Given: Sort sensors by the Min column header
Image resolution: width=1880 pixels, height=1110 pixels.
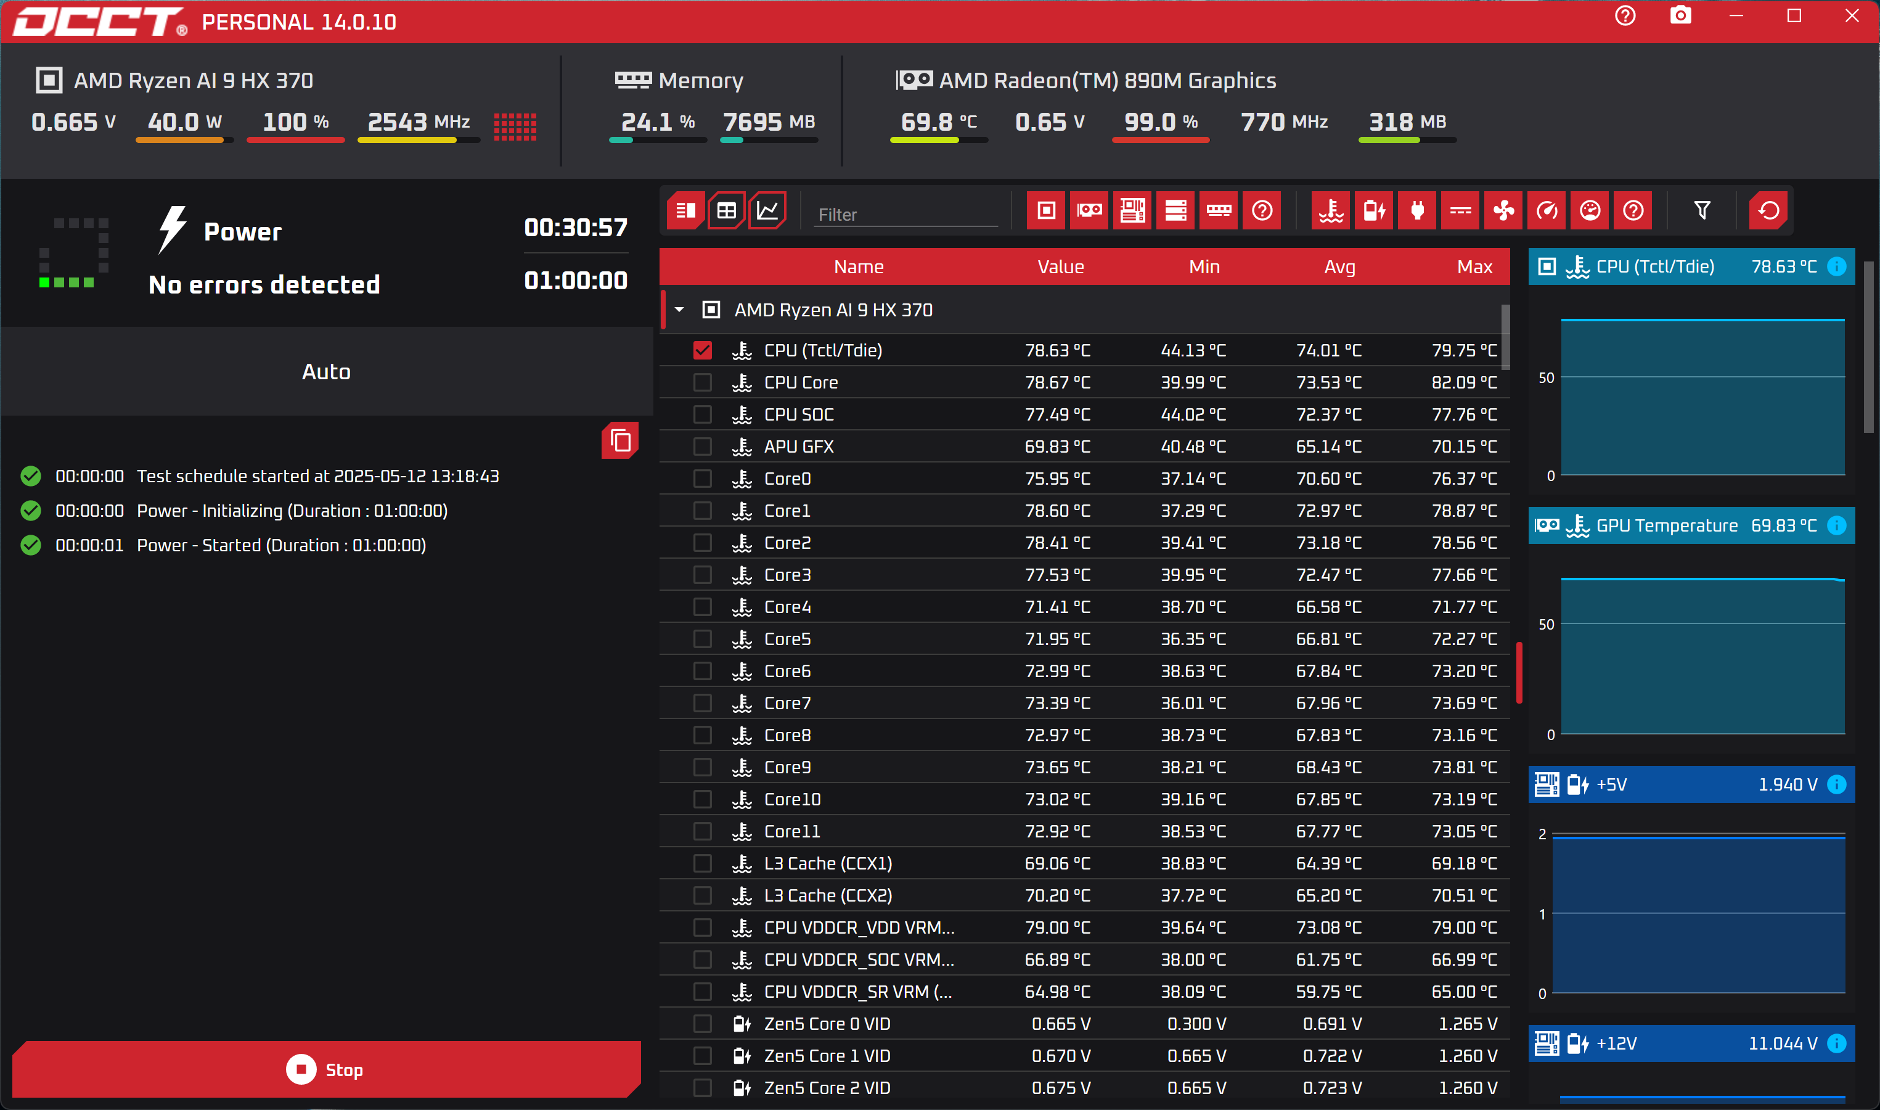Looking at the screenshot, I should 1203,266.
